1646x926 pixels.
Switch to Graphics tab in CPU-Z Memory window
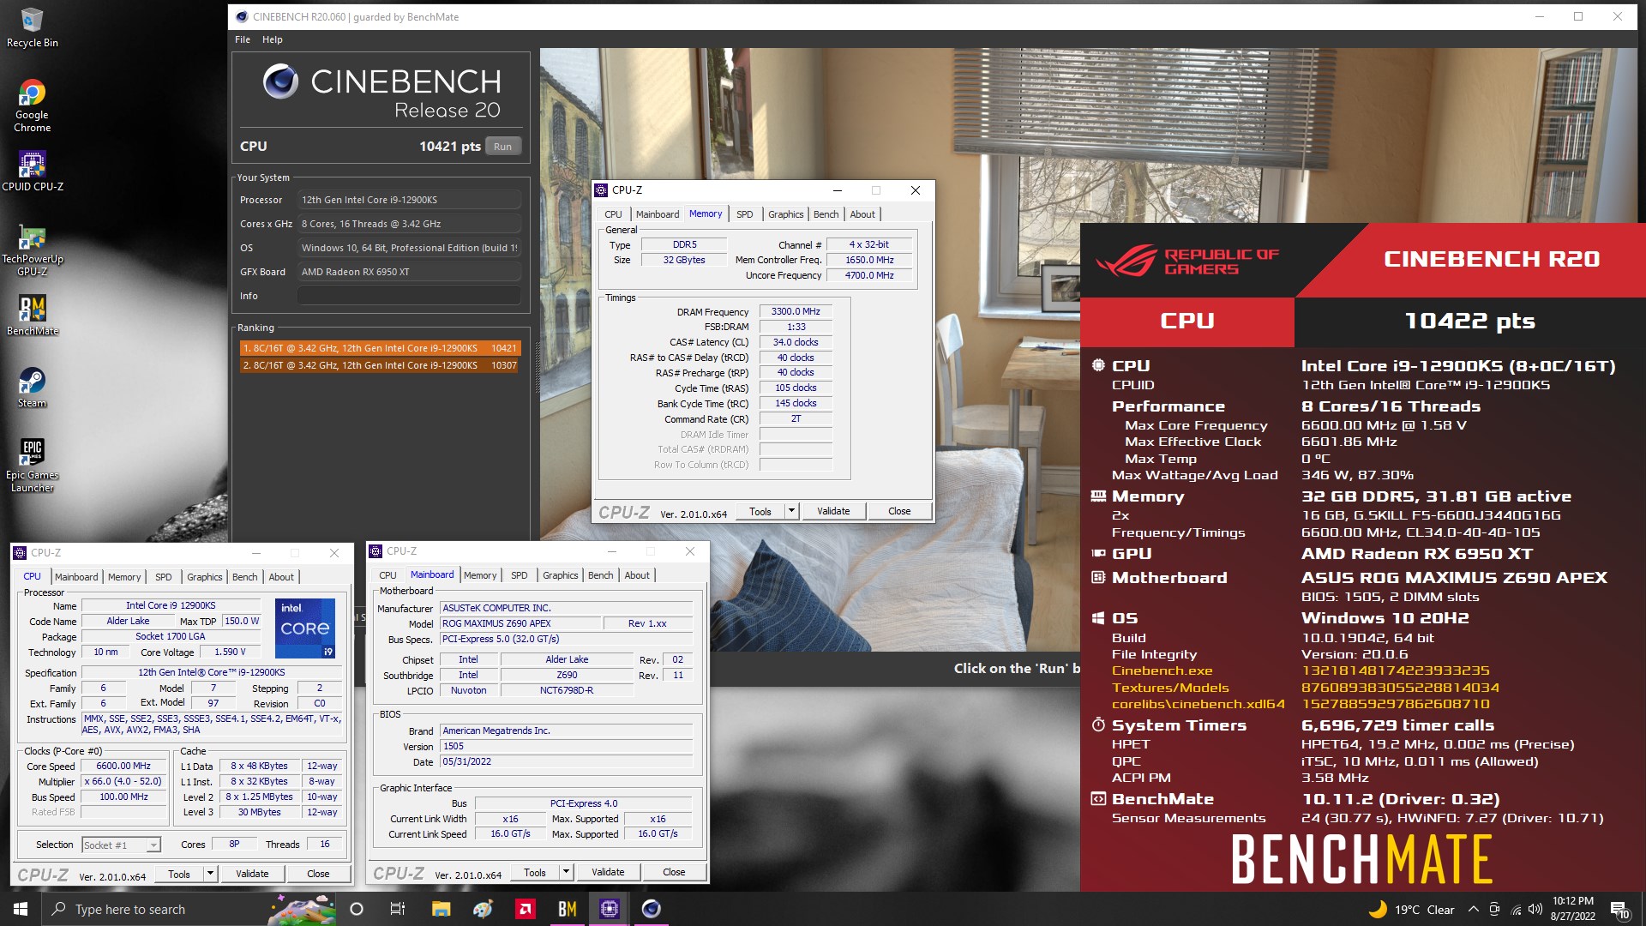[x=785, y=214]
